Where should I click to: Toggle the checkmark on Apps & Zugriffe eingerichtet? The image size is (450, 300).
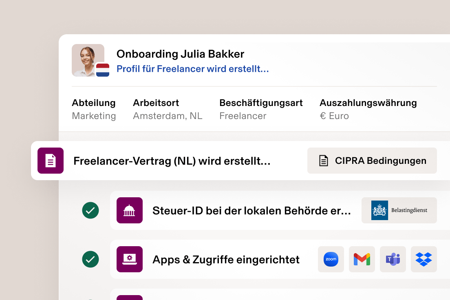pos(90,259)
